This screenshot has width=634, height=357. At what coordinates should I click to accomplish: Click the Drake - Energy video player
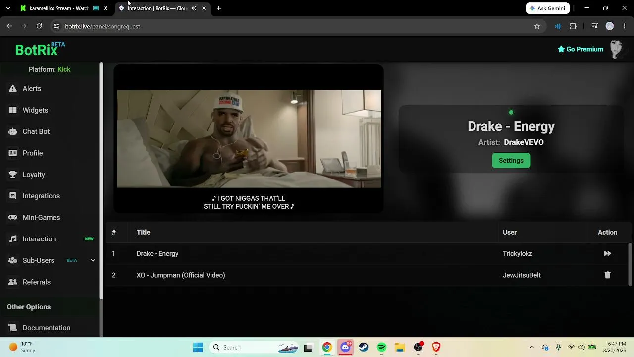pyautogui.click(x=249, y=139)
